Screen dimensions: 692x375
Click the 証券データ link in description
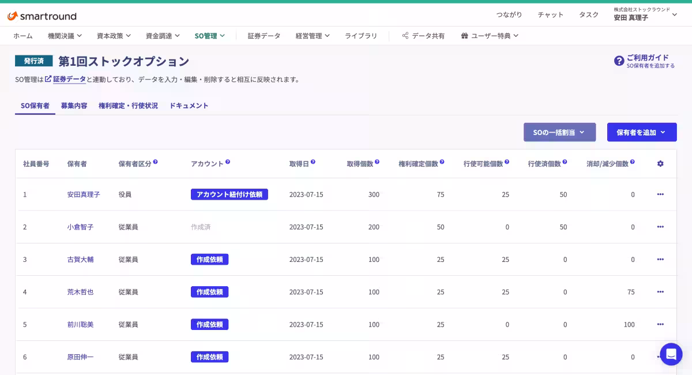click(69, 79)
